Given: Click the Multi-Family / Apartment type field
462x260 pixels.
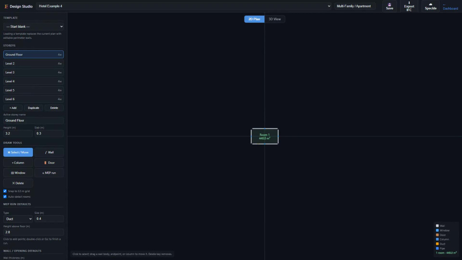Looking at the screenshot, I should click(x=355, y=6).
